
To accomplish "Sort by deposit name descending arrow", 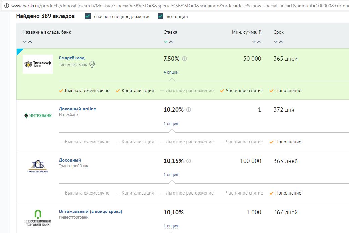I will point(25,42).
